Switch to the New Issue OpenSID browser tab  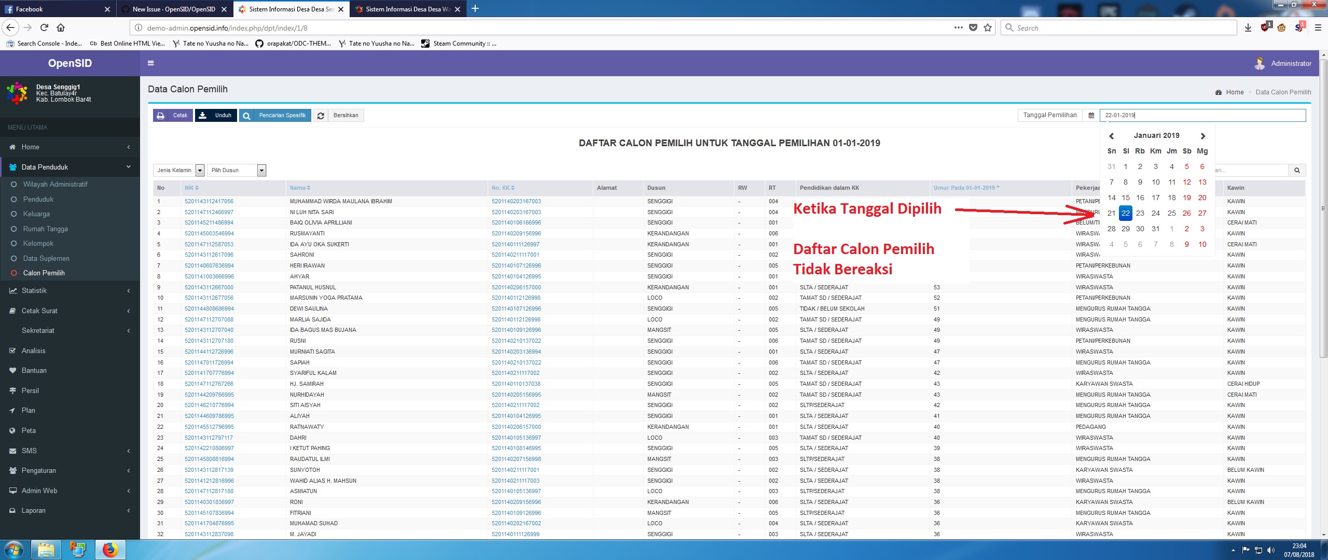[174, 9]
